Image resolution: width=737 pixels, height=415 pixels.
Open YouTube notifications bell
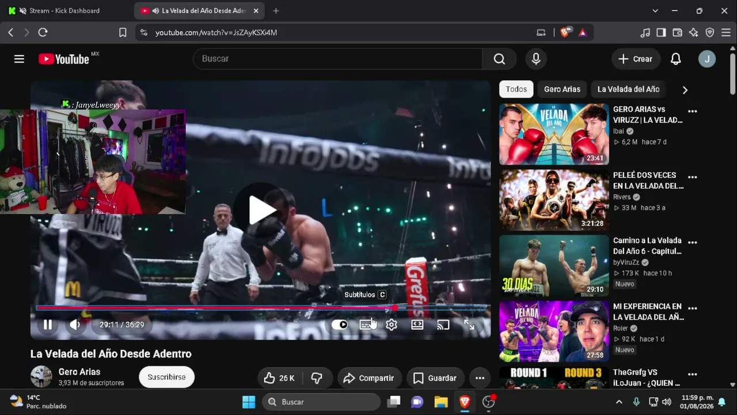tap(676, 59)
